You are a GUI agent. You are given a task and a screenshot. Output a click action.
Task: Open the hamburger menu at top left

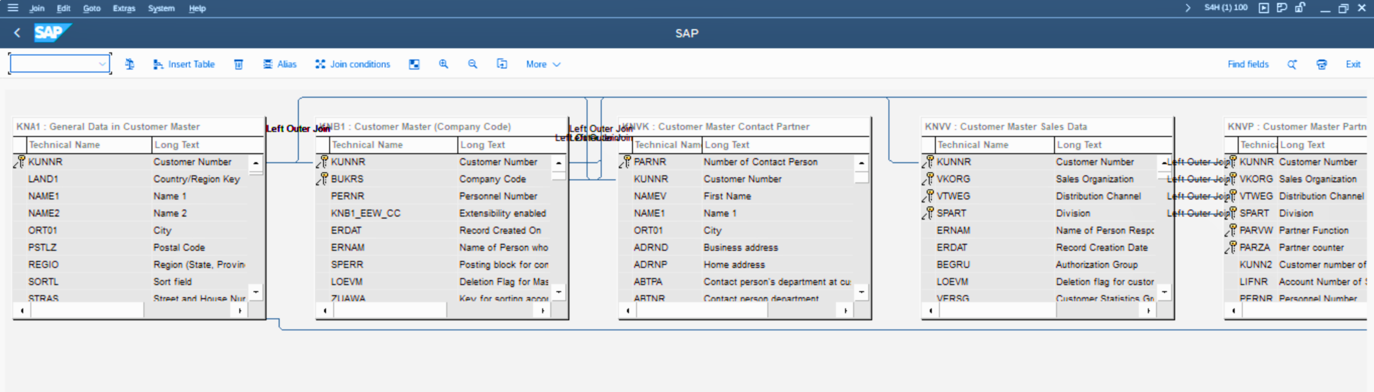pos(13,7)
